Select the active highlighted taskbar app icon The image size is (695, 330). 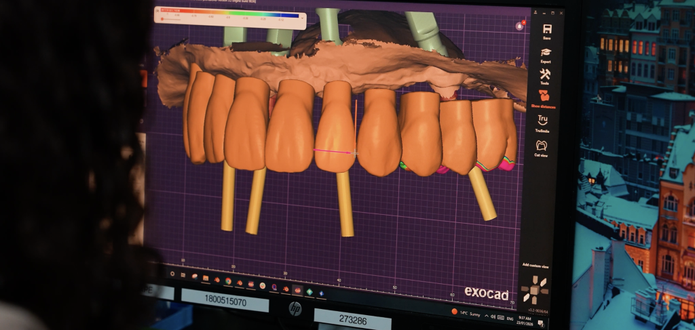tap(297, 290)
